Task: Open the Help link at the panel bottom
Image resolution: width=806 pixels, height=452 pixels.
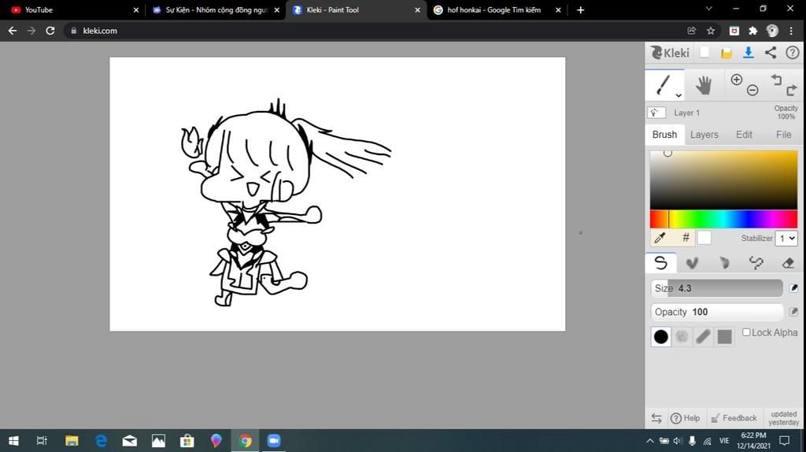Action: (686, 418)
